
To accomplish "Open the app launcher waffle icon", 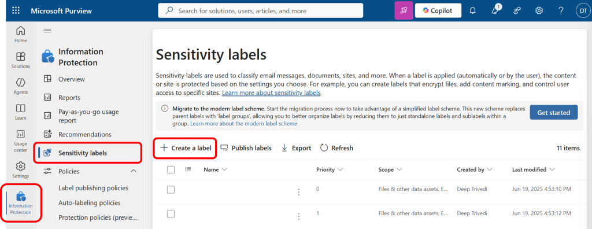I will (16, 10).
